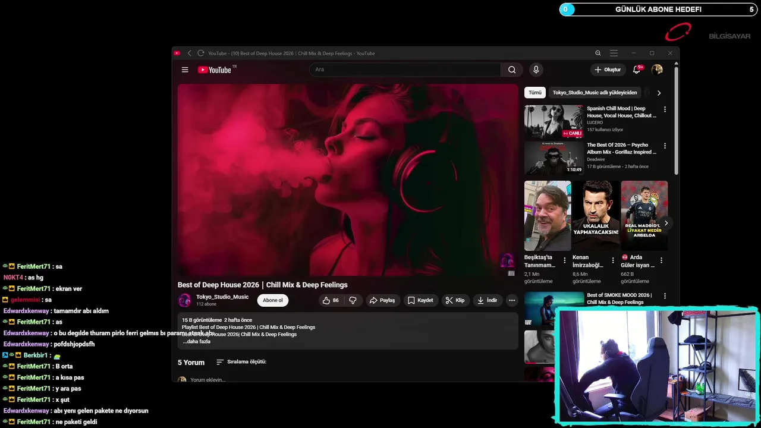
Task: Open Real Madrid Arbeloa short thumbnail
Action: click(x=644, y=216)
